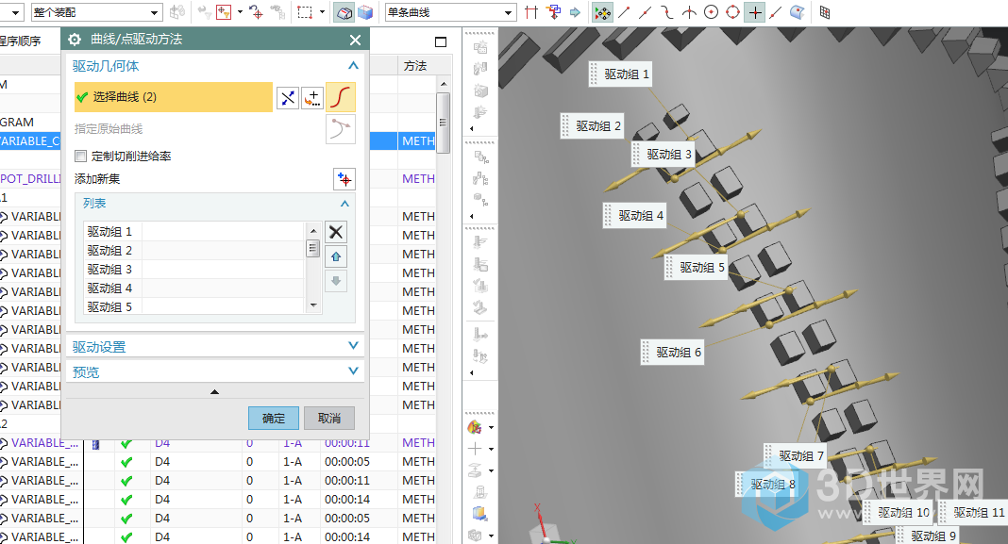
Task: Toggle the enable snap points button
Action: 600,12
